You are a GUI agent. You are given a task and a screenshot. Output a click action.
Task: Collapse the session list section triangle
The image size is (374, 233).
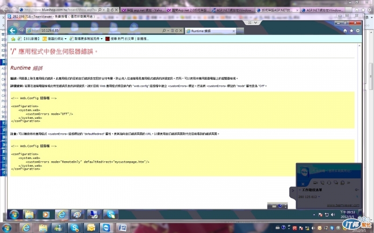pyautogui.click(x=300, y=190)
